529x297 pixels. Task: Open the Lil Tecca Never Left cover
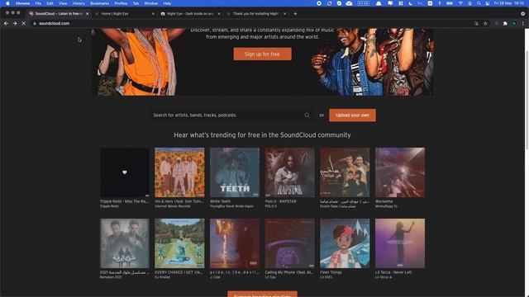point(400,243)
